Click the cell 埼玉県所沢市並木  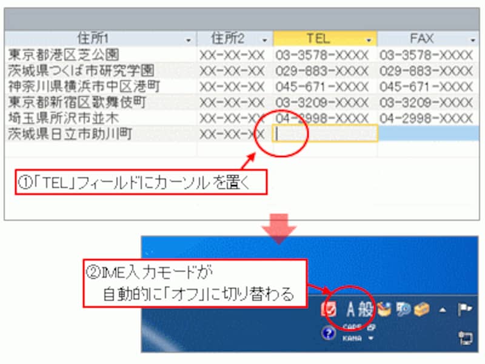[x=101, y=118]
